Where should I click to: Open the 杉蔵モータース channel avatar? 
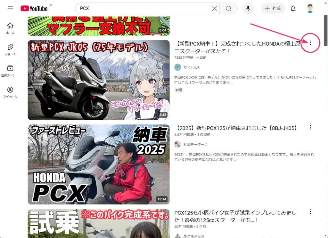pos(178,144)
